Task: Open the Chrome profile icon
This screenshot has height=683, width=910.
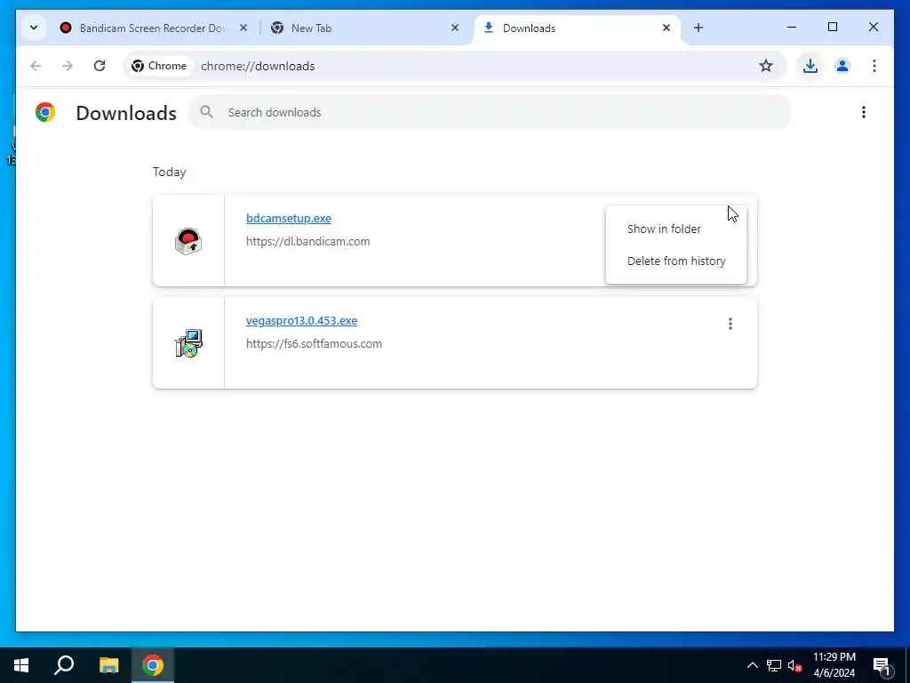Action: click(x=842, y=66)
